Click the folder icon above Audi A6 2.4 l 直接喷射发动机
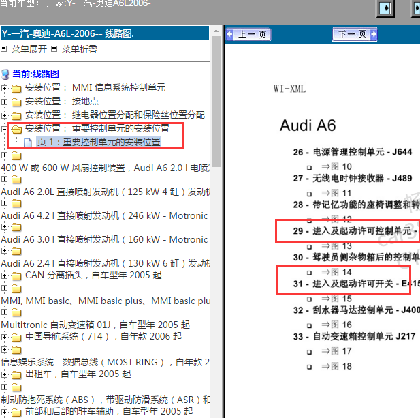The image size is (420, 418). (16, 251)
